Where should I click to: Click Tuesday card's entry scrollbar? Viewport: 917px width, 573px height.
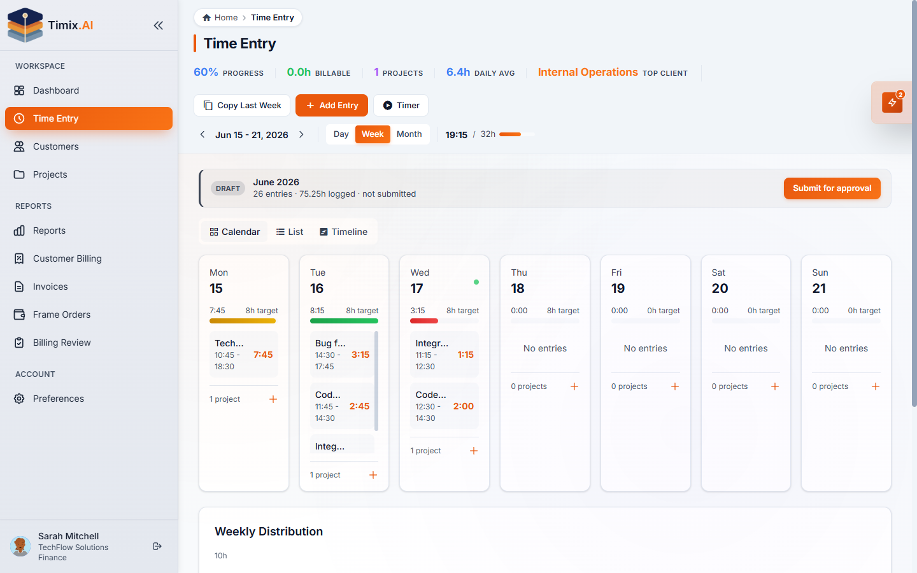(376, 381)
